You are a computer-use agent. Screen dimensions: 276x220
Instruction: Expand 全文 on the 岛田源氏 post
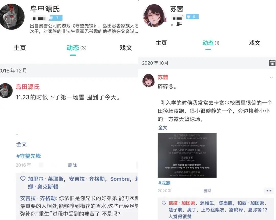pos(21,144)
